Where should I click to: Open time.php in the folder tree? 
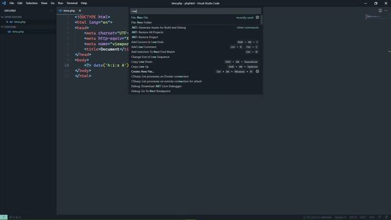18,32
